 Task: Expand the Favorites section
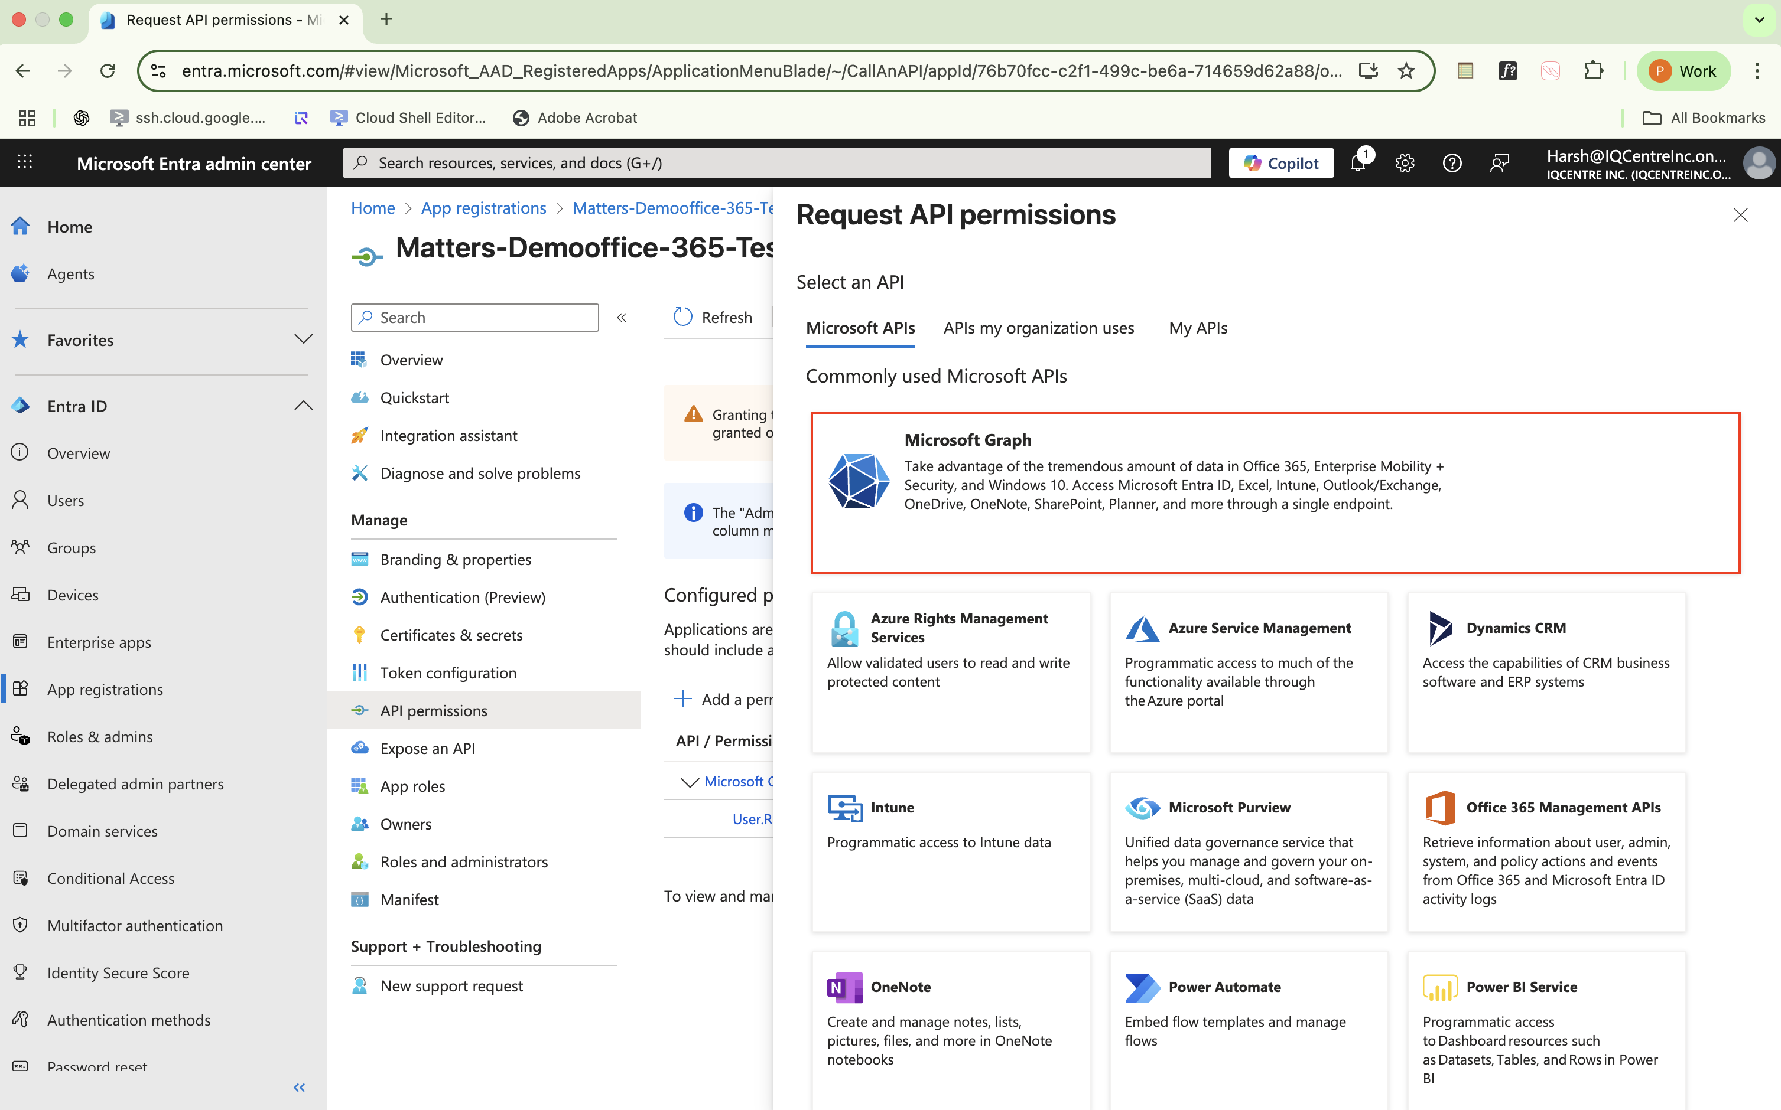[304, 339]
